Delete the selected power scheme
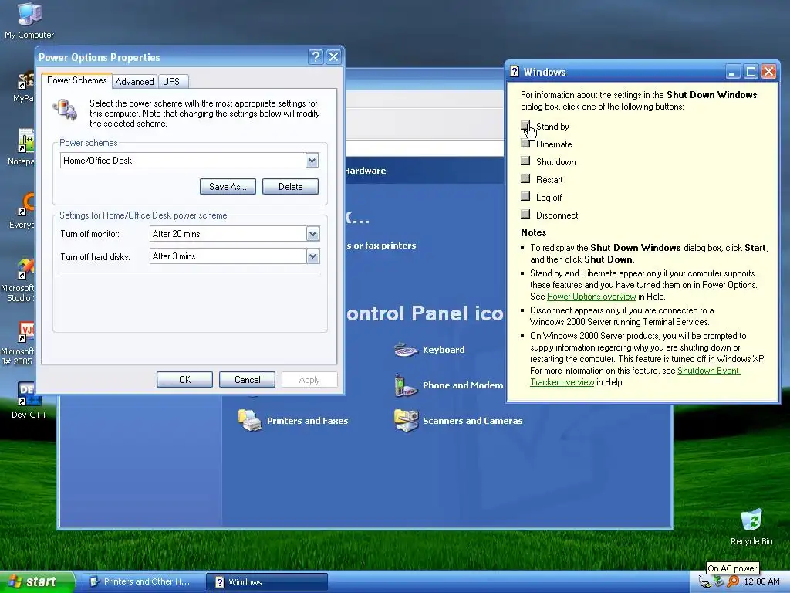 click(x=290, y=187)
